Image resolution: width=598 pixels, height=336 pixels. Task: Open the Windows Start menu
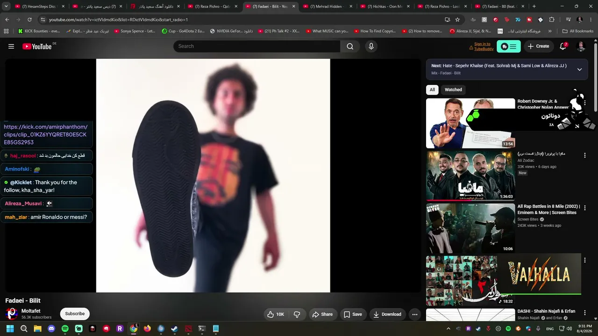point(10,329)
